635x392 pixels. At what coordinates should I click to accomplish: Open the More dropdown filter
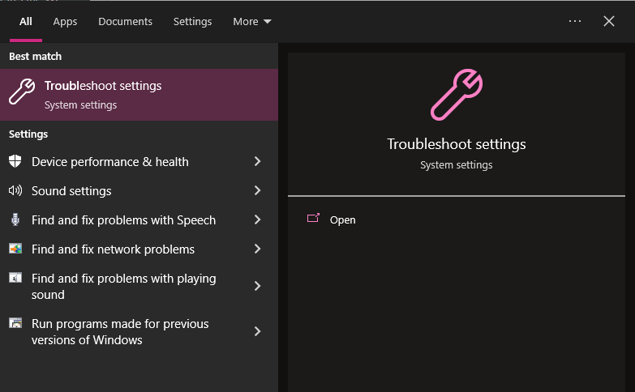(251, 22)
